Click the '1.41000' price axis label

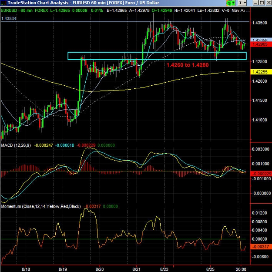259,120
